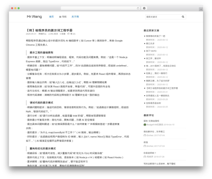Click the yellow minimize window button

(15, 8)
